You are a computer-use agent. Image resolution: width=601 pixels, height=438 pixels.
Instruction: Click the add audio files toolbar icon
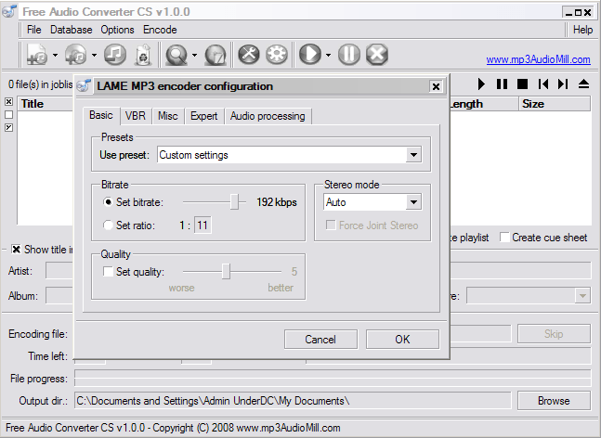tap(37, 55)
